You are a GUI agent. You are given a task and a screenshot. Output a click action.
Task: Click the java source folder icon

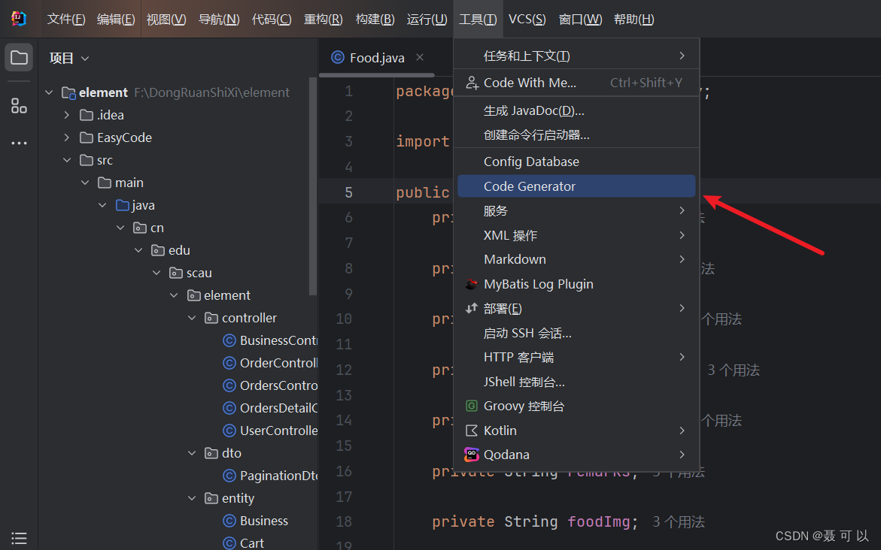pos(123,205)
